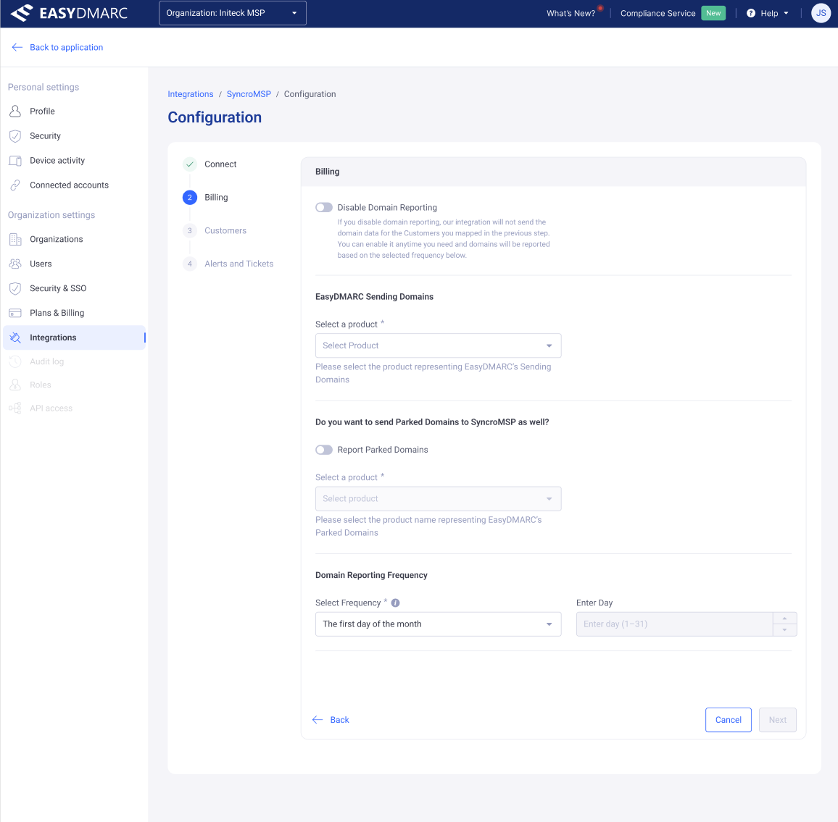Click the info icon next to Select Frequency
Screen dimensions: 838x822
click(x=396, y=603)
